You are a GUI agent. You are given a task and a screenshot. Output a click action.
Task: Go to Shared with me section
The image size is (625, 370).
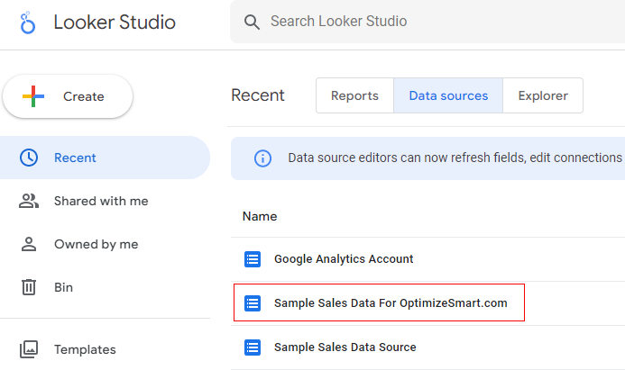(101, 201)
